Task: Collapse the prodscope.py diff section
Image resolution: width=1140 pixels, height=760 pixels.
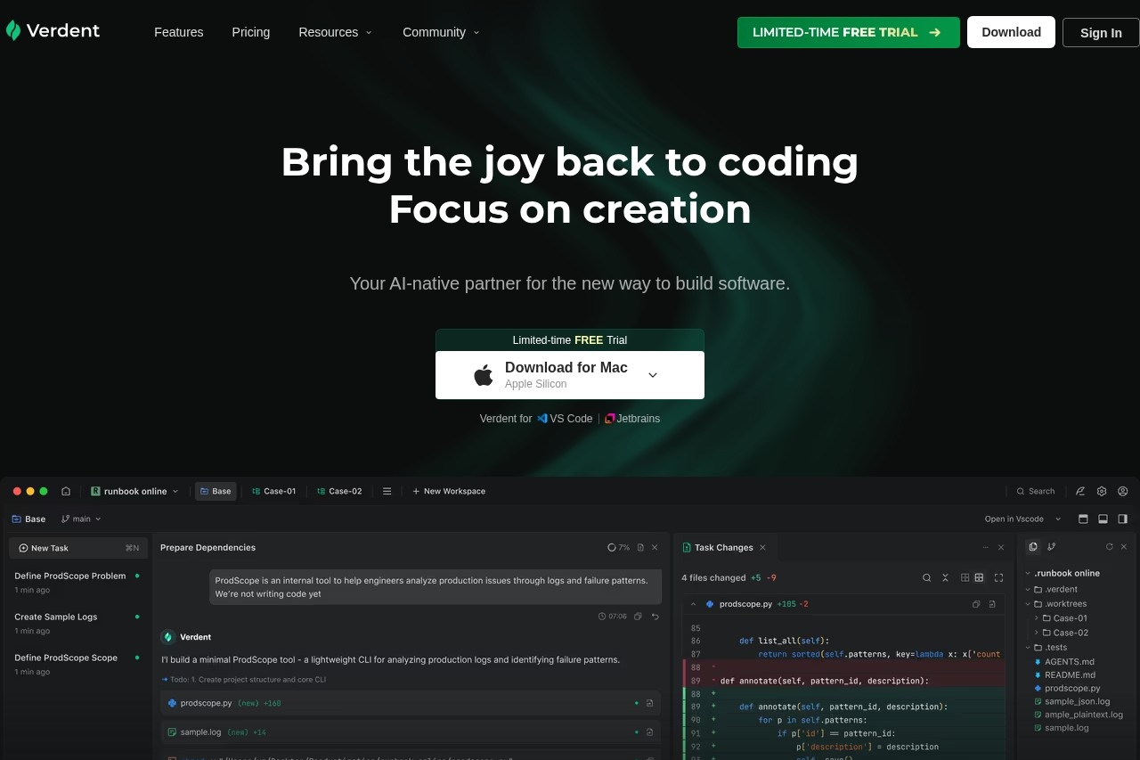Action: [x=694, y=604]
